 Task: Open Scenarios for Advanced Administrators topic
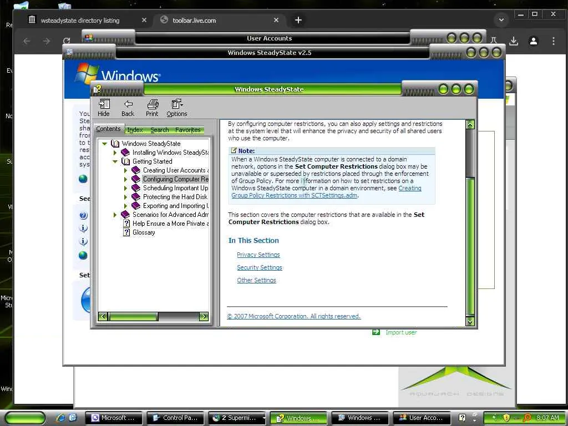click(x=170, y=215)
